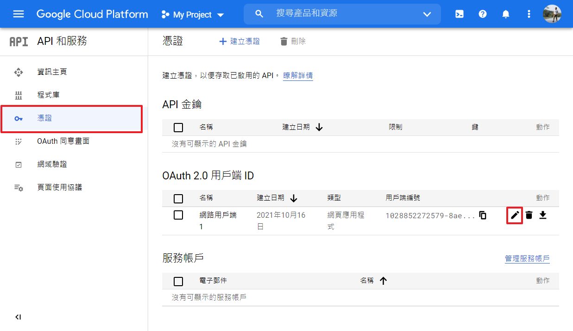The image size is (573, 331).
Task: Click the 類型 column header
Action: pyautogui.click(x=334, y=198)
